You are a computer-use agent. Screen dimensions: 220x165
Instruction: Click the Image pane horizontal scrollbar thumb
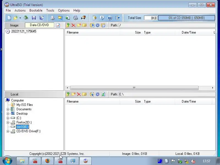pyautogui.click(x=134, y=88)
